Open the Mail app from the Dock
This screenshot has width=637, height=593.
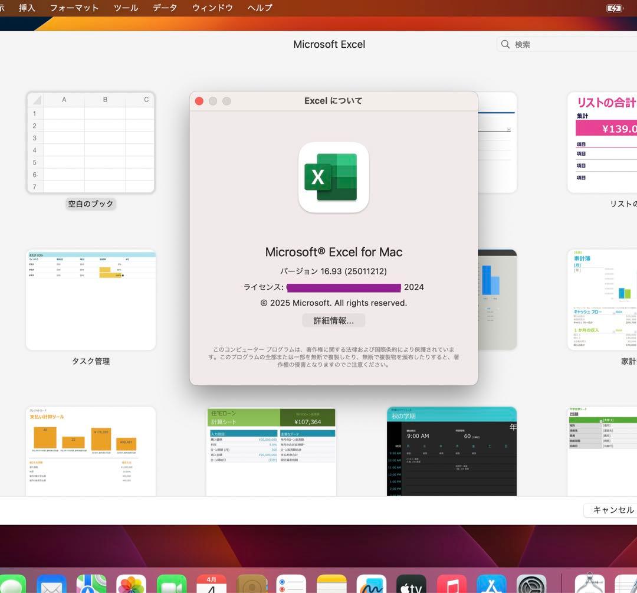tap(51, 584)
